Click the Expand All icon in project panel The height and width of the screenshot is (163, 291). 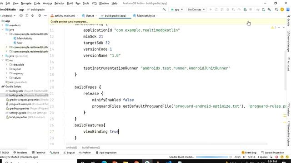tap(27, 16)
